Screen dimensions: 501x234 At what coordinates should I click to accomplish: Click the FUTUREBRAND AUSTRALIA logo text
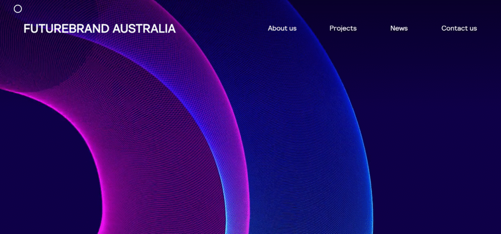click(99, 29)
